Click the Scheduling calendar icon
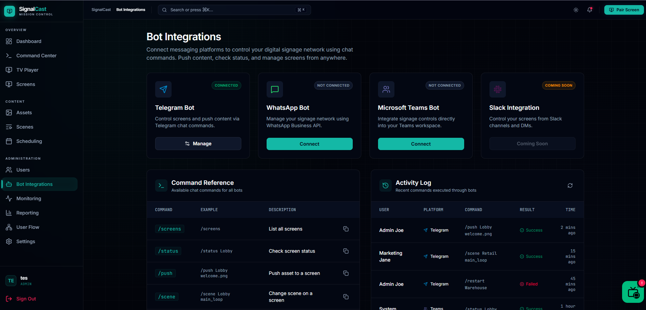Viewport: 646px width, 310px height. [x=9, y=141]
